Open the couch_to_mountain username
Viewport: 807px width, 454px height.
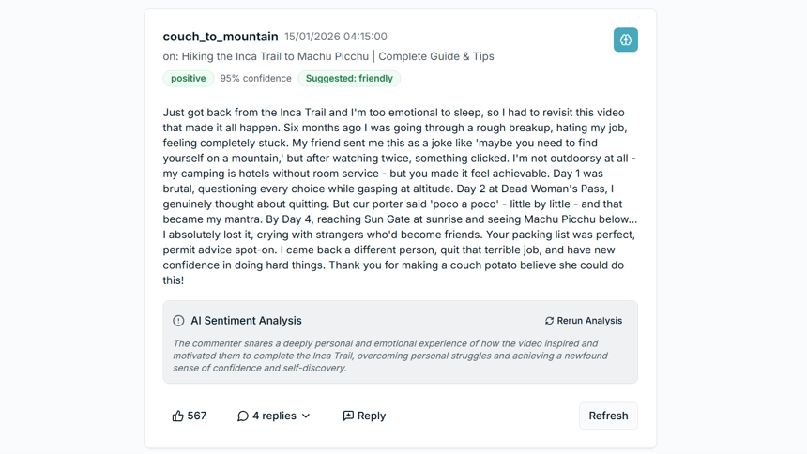[221, 37]
